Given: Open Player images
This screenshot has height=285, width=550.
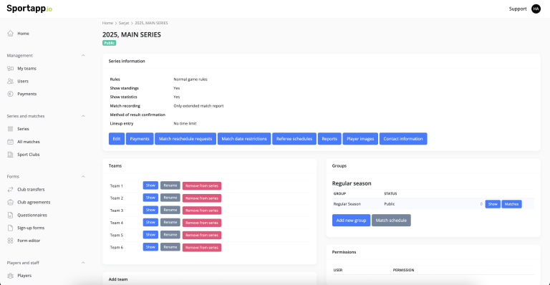Looking at the screenshot, I should pyautogui.click(x=360, y=139).
